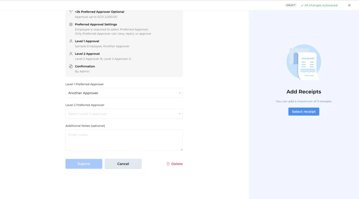This screenshot has height=199, width=359.
Task: Click the Add Receipts heading
Action: click(x=304, y=92)
